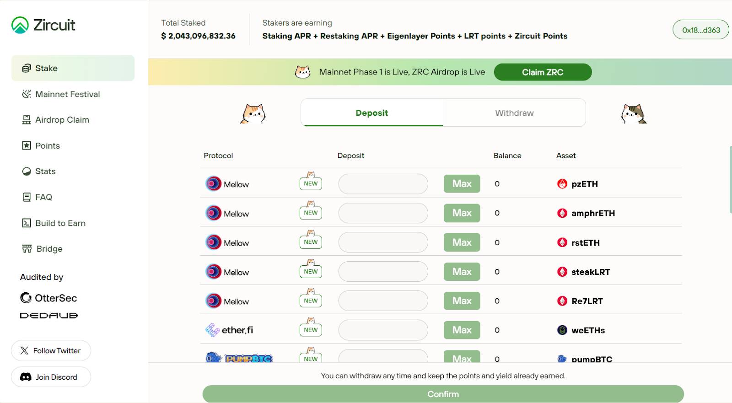Click Mellow icon in steakLRT row
Screen dimensions: 732x403
[x=213, y=272]
